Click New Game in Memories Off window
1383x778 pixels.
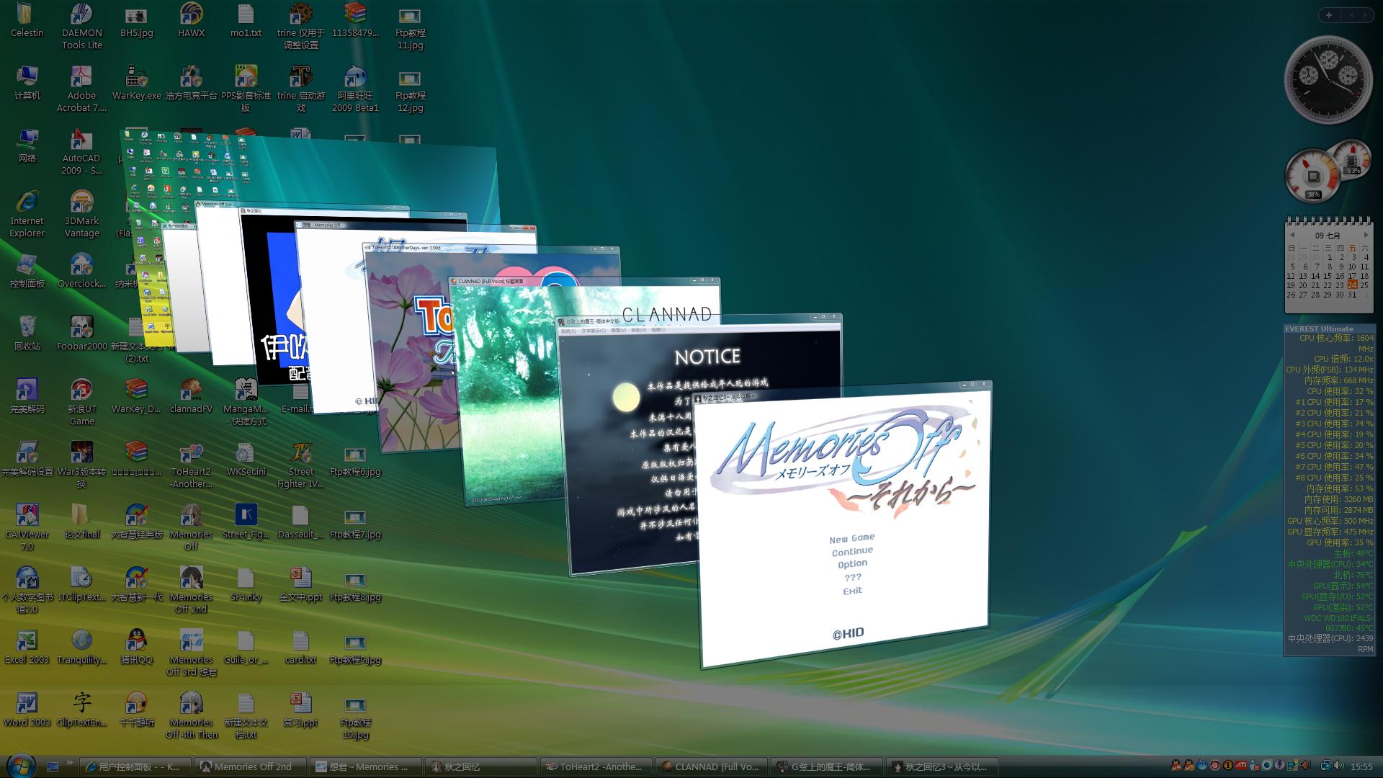tap(851, 538)
